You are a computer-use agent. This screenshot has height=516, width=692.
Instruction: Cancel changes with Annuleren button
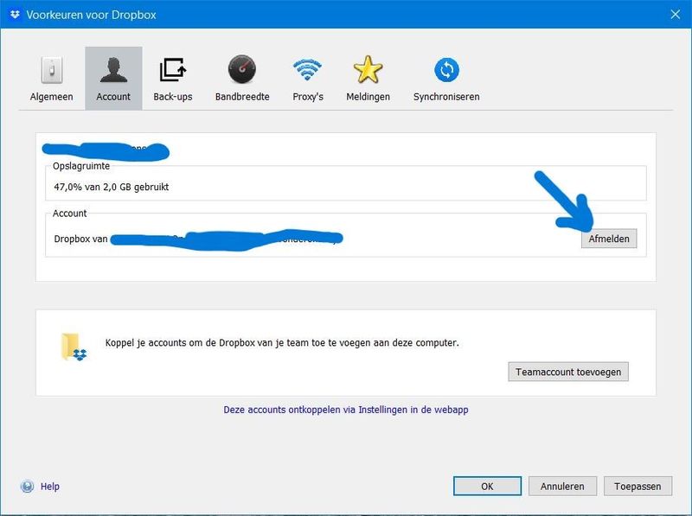coord(562,487)
